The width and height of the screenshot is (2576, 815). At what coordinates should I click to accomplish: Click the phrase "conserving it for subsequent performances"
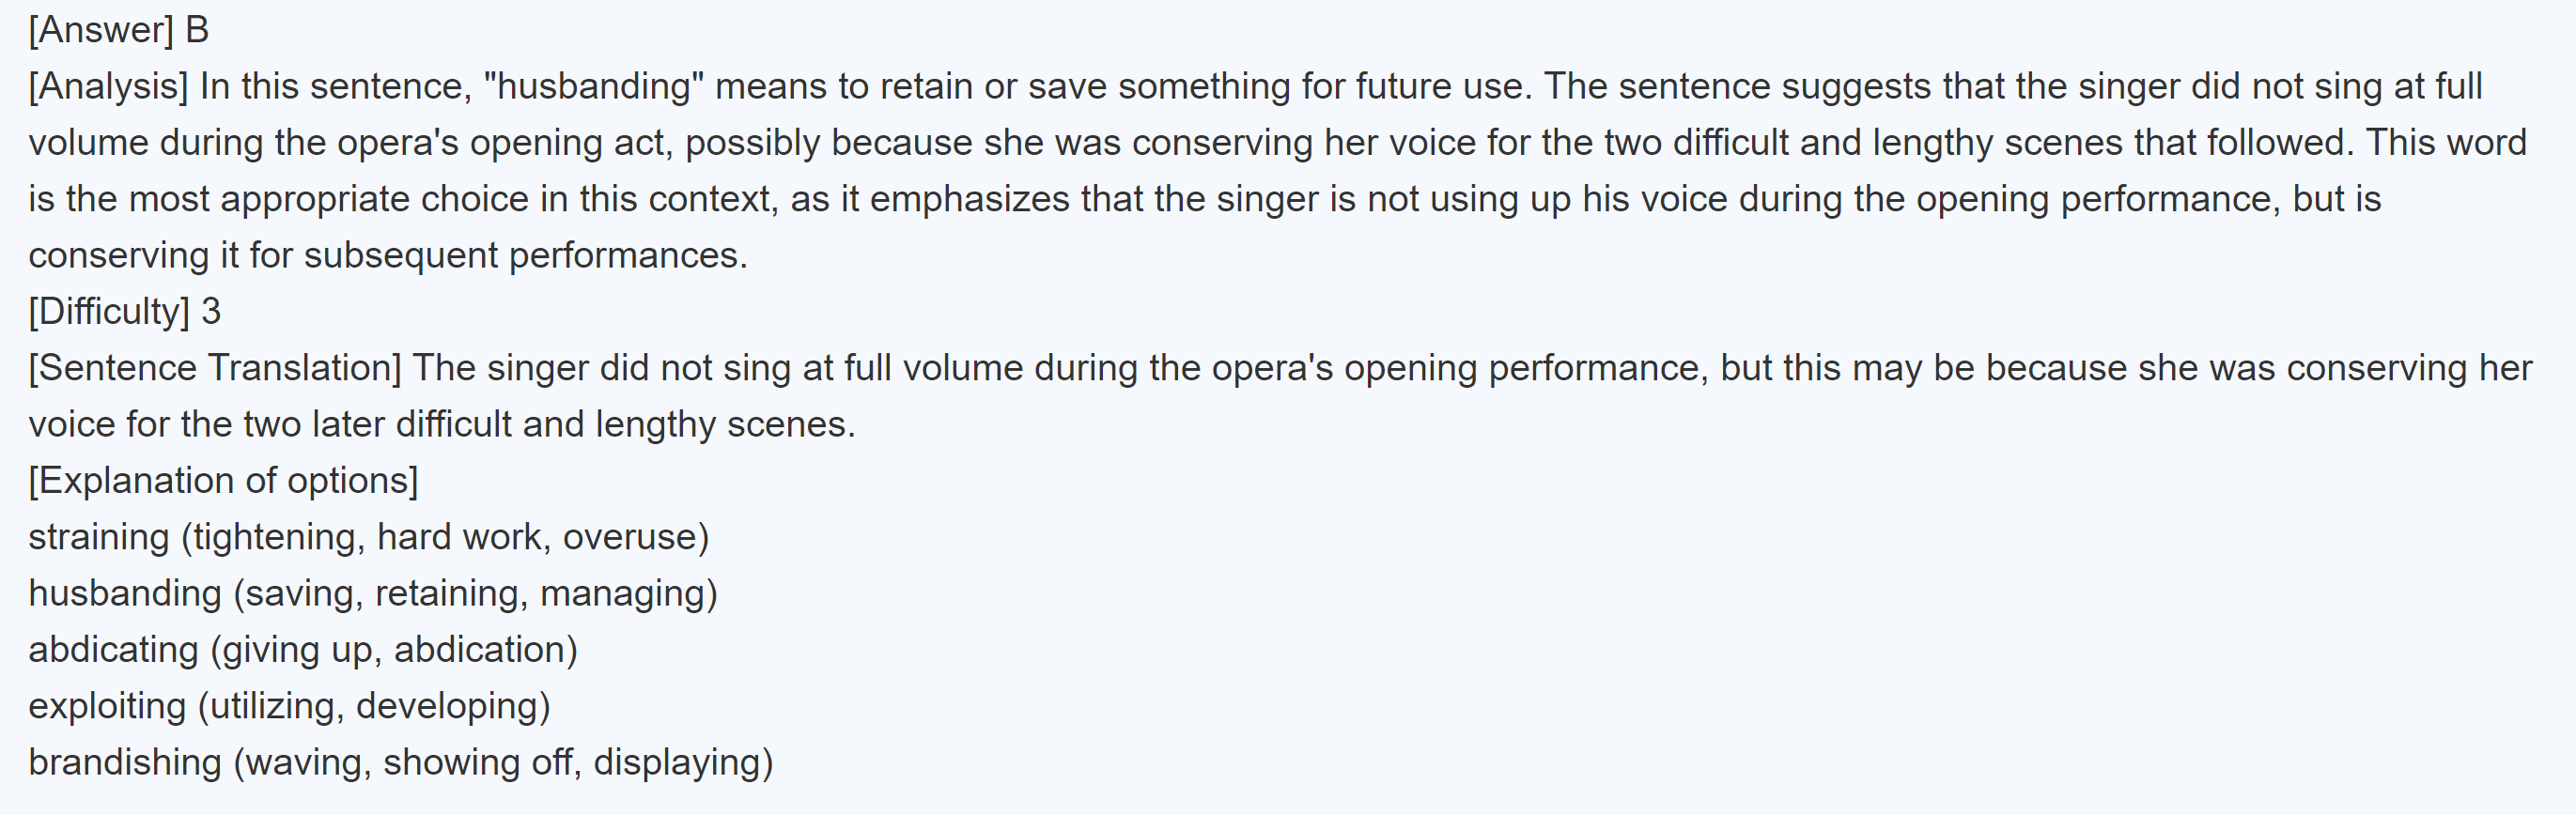pos(387,256)
